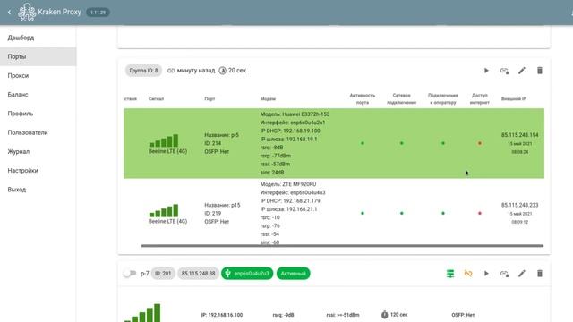Open the Дашборд menu item
Viewport: 573px width, 322px height.
coord(21,38)
